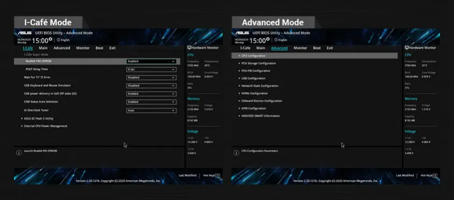Expand HDD/SSD SMART Information
454x200 pixels.
pyautogui.click(x=259, y=116)
